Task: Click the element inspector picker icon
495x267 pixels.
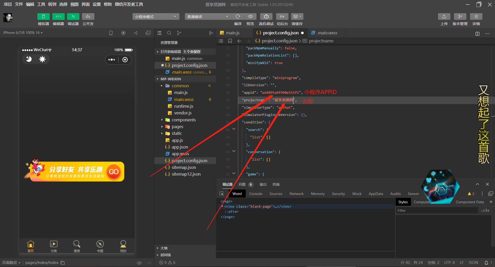Action: tap(221, 194)
